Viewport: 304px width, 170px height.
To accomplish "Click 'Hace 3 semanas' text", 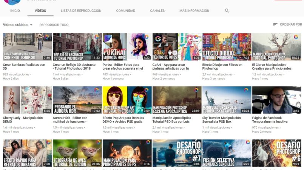I will click(x=213, y=79).
